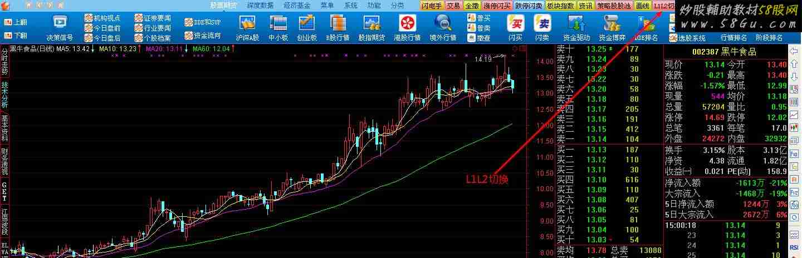802x258 pixels.
Task: Open DDE排名 ranking icon
Action: point(646,23)
